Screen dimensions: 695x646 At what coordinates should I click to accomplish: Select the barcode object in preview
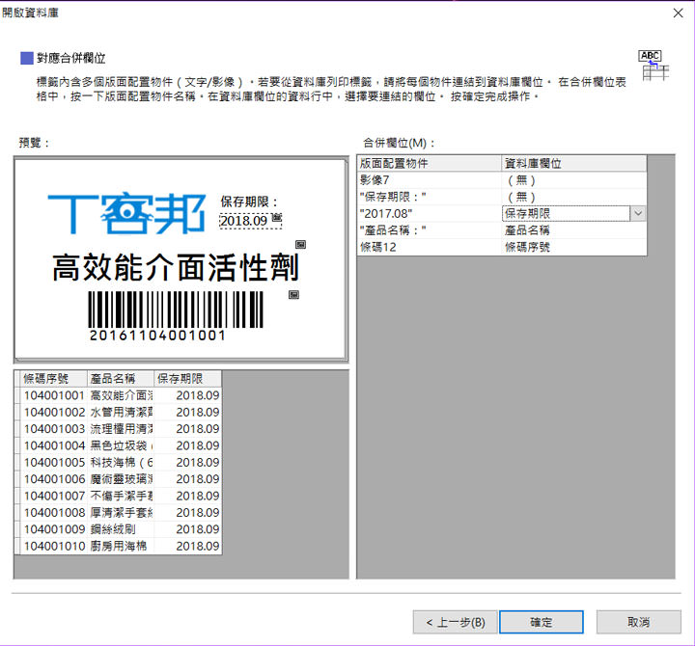(176, 315)
